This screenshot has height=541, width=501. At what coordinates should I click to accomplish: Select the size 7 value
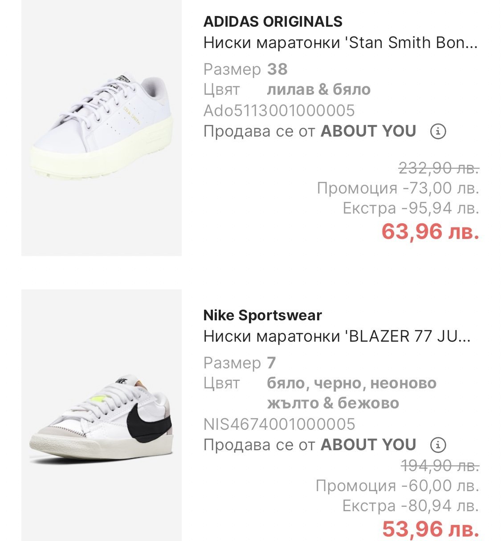(271, 363)
